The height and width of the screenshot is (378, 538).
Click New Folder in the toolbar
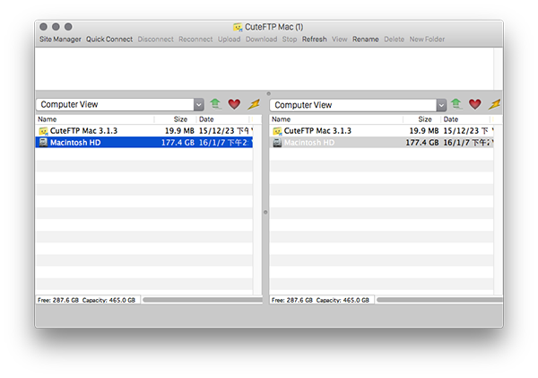427,40
